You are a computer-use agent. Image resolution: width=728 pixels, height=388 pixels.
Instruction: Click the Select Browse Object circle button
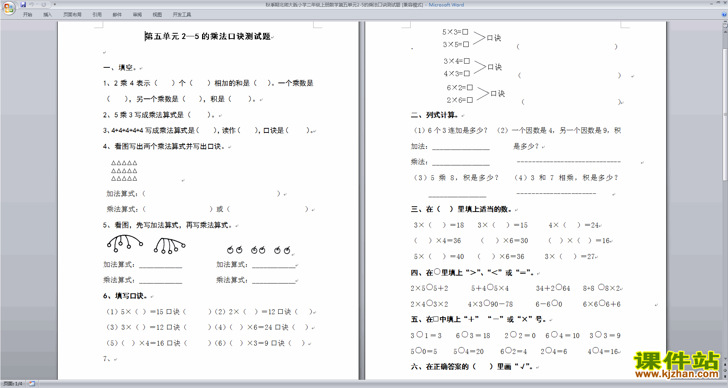pyautogui.click(x=725, y=370)
